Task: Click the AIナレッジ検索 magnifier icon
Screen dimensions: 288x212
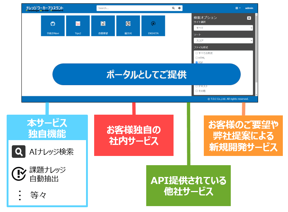Action: pos(18,152)
